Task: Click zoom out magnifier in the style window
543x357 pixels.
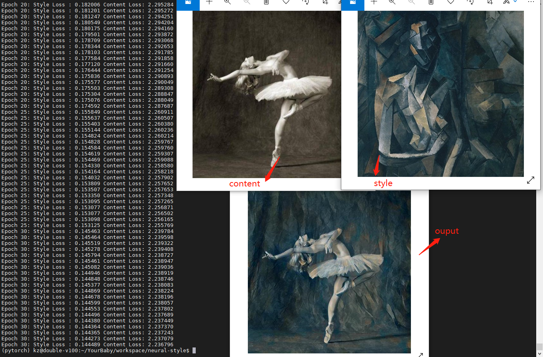Action: click(412, 2)
